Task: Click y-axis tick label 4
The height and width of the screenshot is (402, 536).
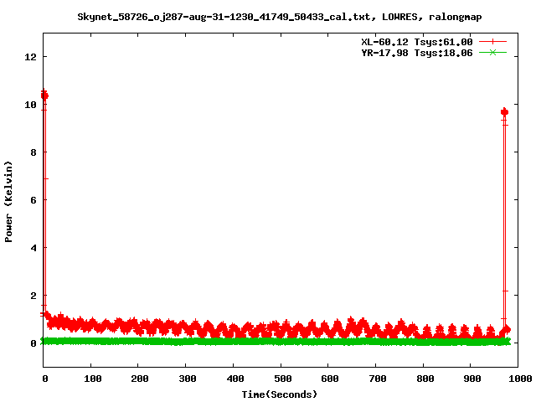Action: tap(33, 248)
